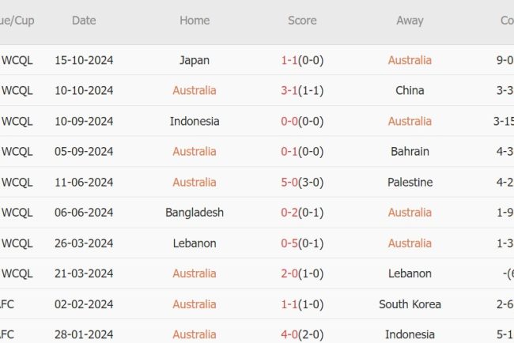
Task: Open Australia away link in Japan match
Action: pos(410,60)
